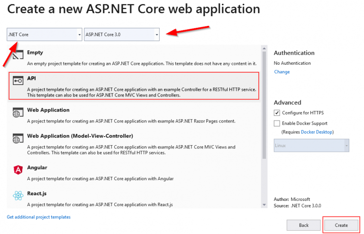Go back with the Back button
Screen dimensions: 364x234
click(x=303, y=225)
